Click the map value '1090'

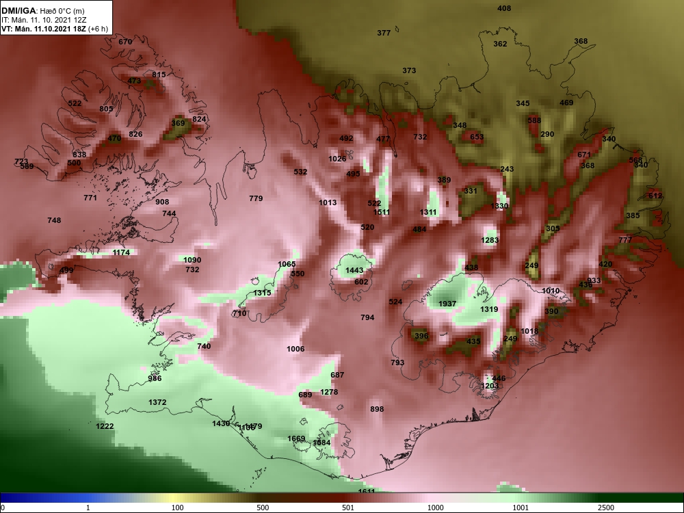coord(192,261)
